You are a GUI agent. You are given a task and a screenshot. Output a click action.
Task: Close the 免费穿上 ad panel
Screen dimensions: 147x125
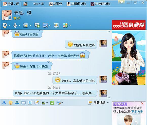click(x=142, y=103)
